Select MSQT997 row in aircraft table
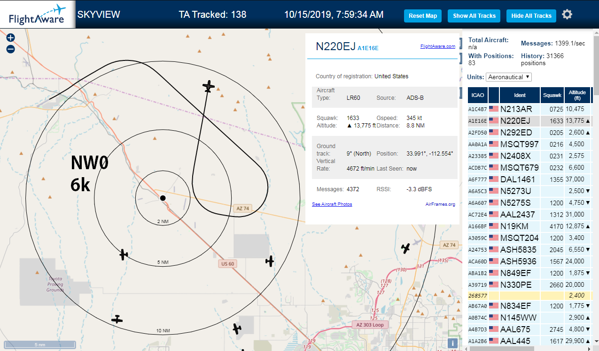Image resolution: width=599 pixels, height=351 pixels. click(x=529, y=144)
